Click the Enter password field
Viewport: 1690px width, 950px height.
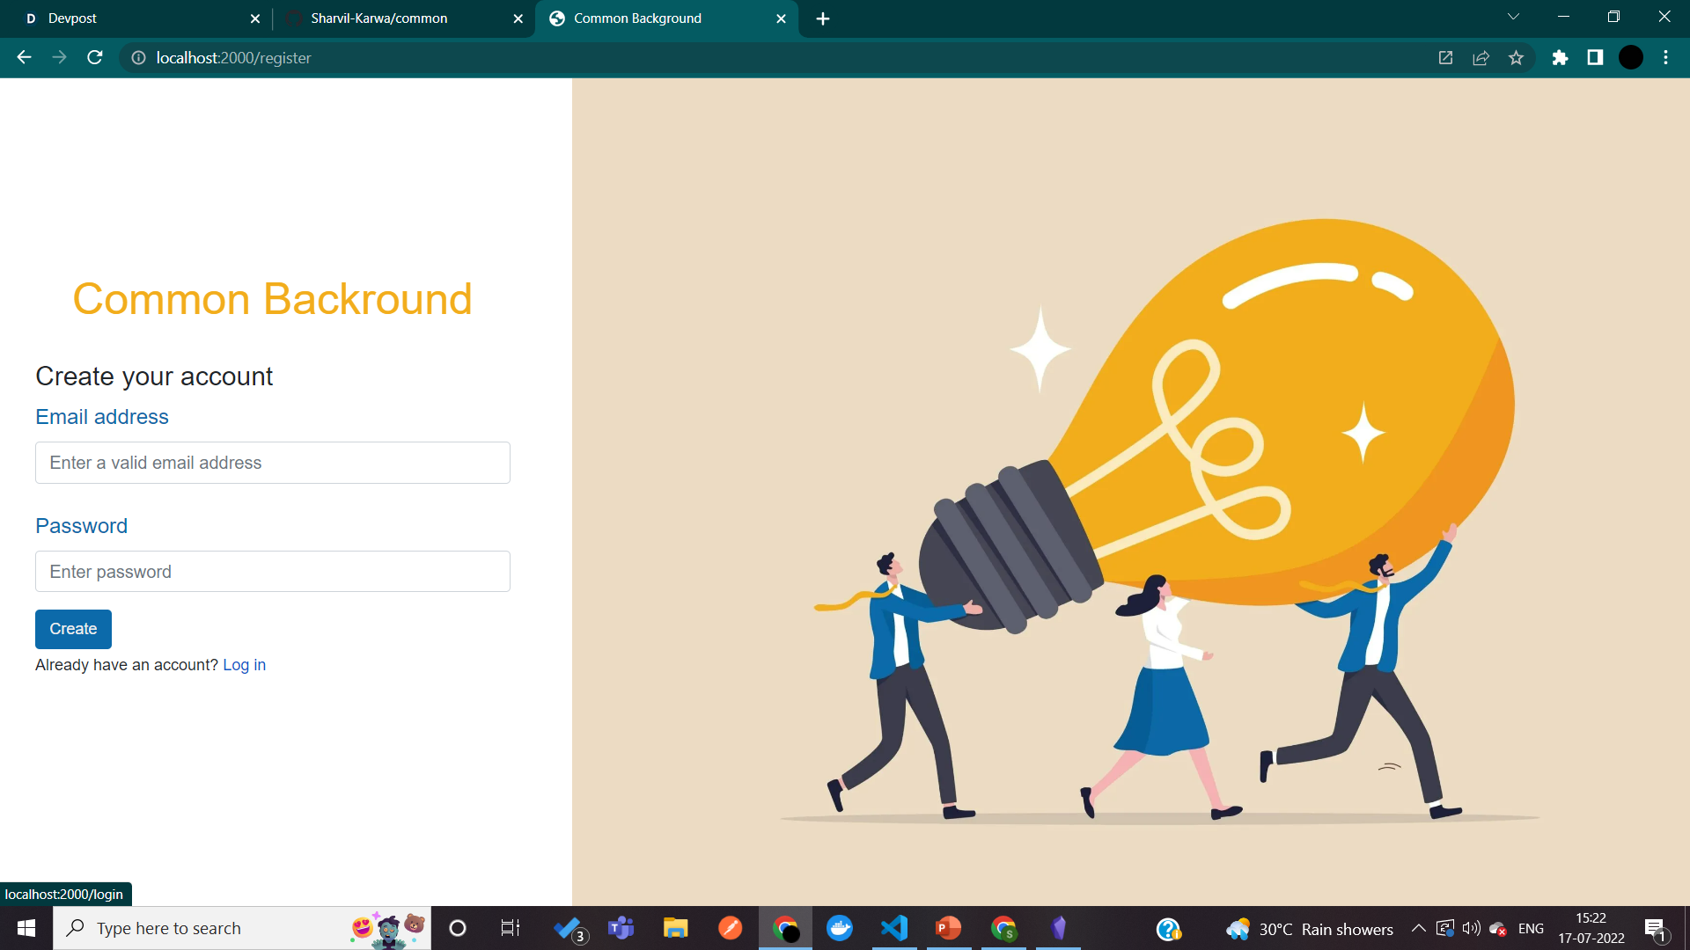(273, 572)
